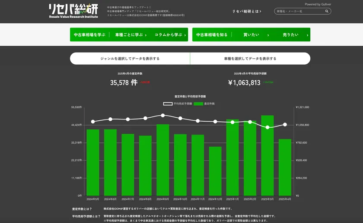363x223 pixels.
Task: Toggle 平均売却予想額 legend white swatch
Action: coord(168,104)
